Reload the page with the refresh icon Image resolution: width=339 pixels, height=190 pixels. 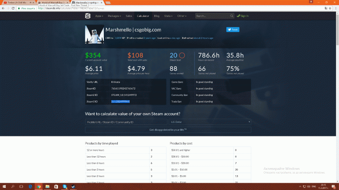pos(13,8)
